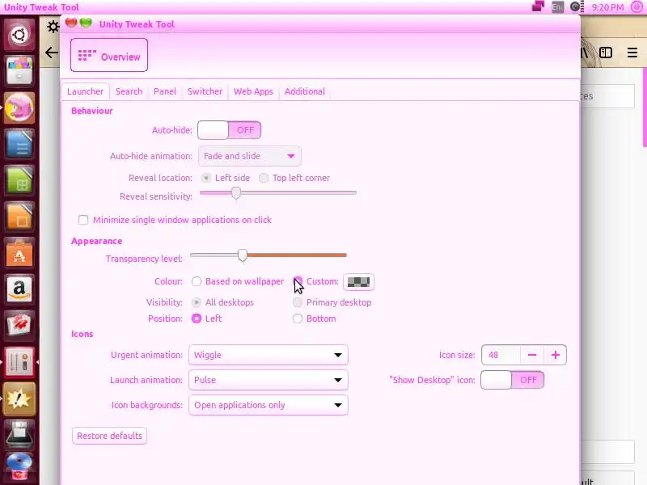Viewport: 647px width, 485px height.
Task: Set launcher position to Bottom
Action: 298,318
